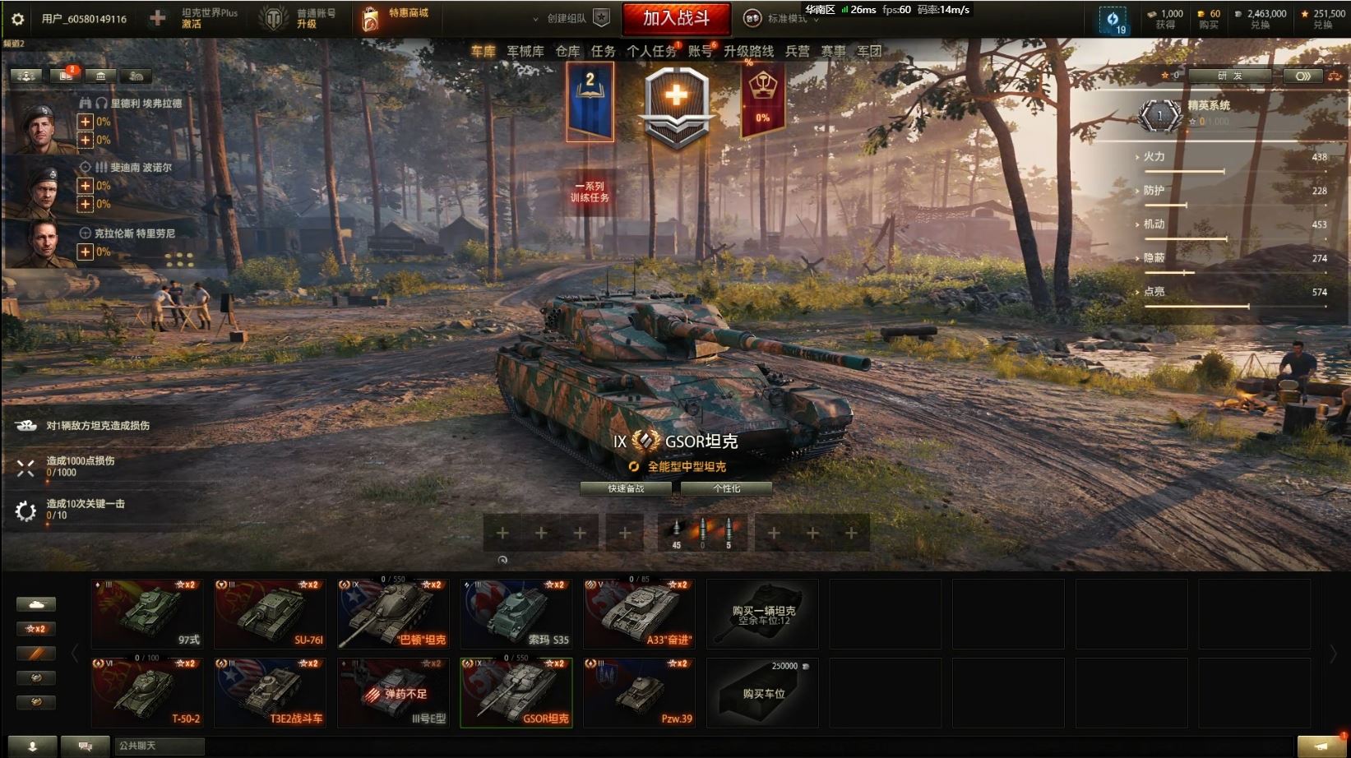This screenshot has width=1351, height=758.
Task: Expand the 标准模式 battle mode selector
Action: pos(780,18)
